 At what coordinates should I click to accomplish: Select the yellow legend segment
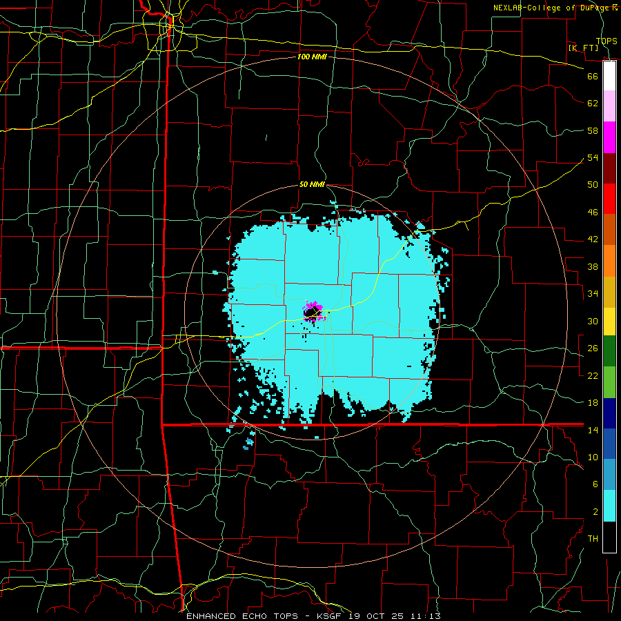tap(609, 322)
